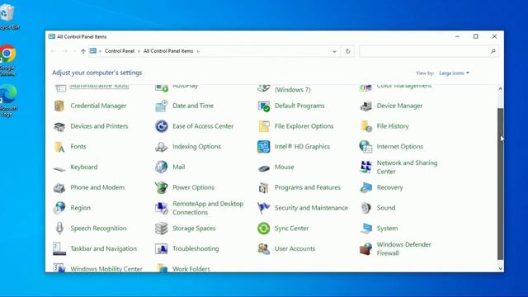Open Credential Manager icon
528x297 pixels.
coord(59,106)
